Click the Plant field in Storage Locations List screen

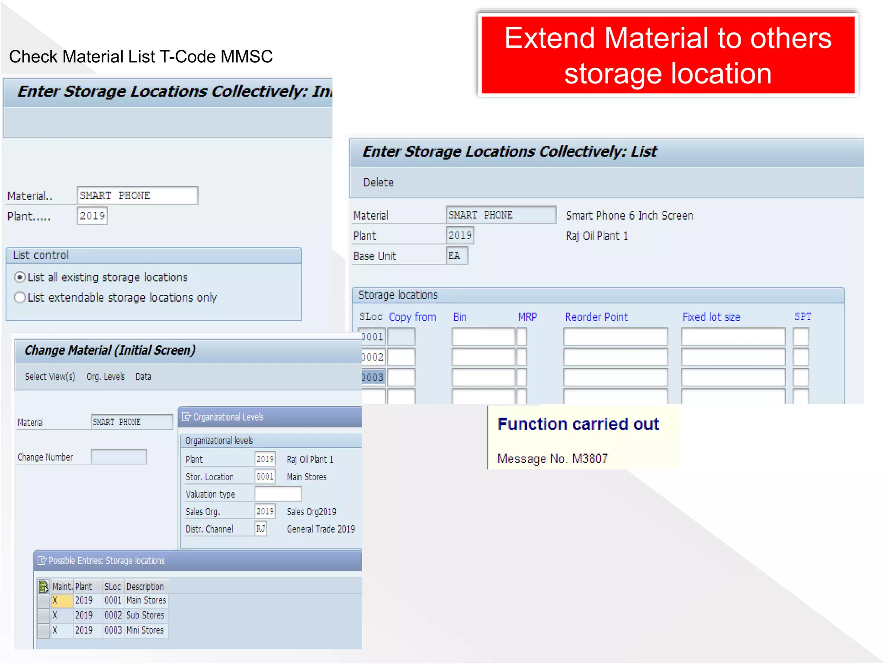460,235
